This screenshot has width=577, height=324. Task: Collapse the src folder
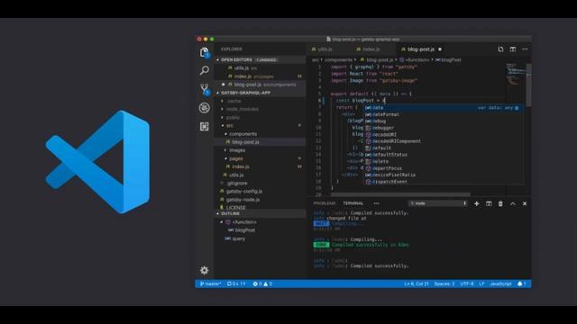223,126
